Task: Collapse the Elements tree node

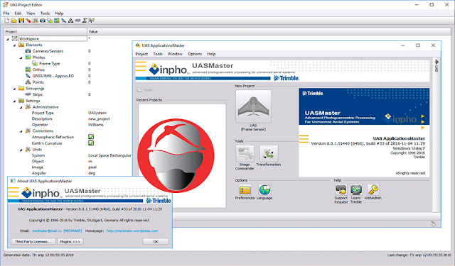Action: (x=14, y=45)
